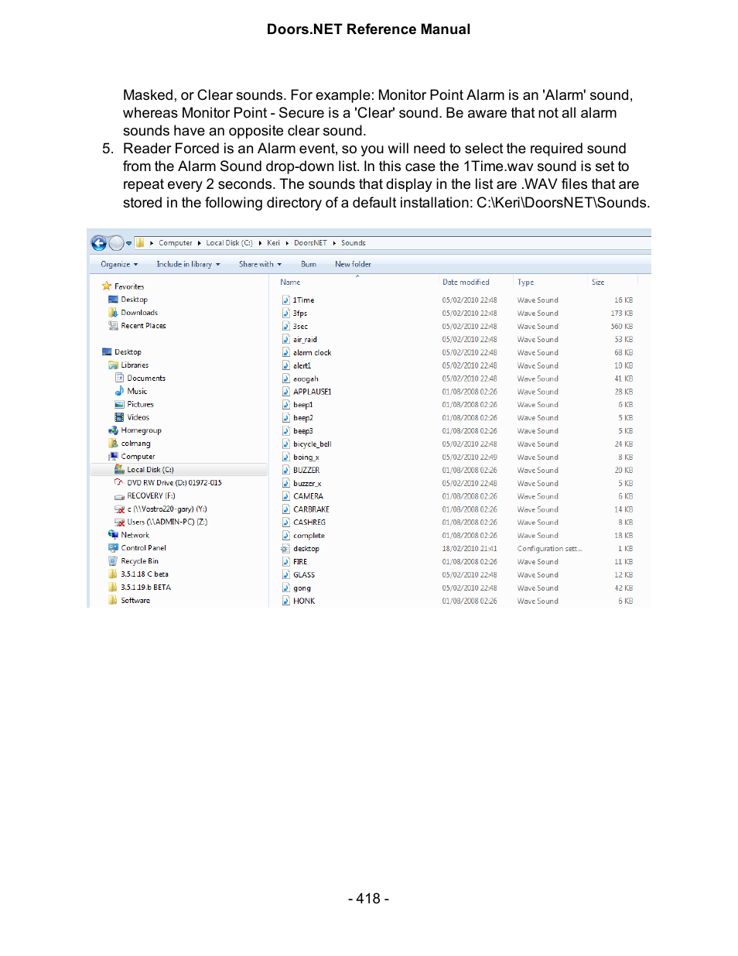Viewport: 738px width, 956px height.
Task: Click the 3fps wave file icon
Action: [285, 314]
